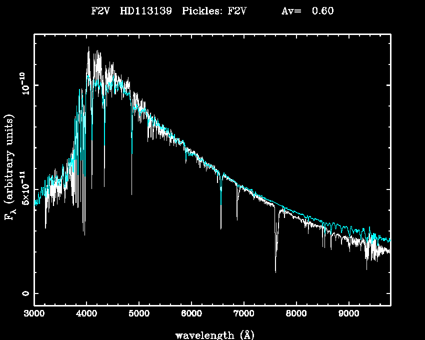
Task: Click the cyan absorption line near 4860 Å
Action: click(132, 152)
